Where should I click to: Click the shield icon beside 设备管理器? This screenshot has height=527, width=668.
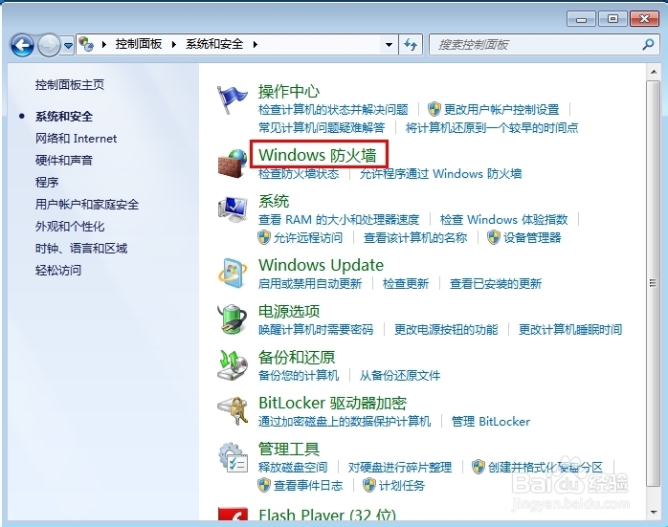[x=493, y=237]
